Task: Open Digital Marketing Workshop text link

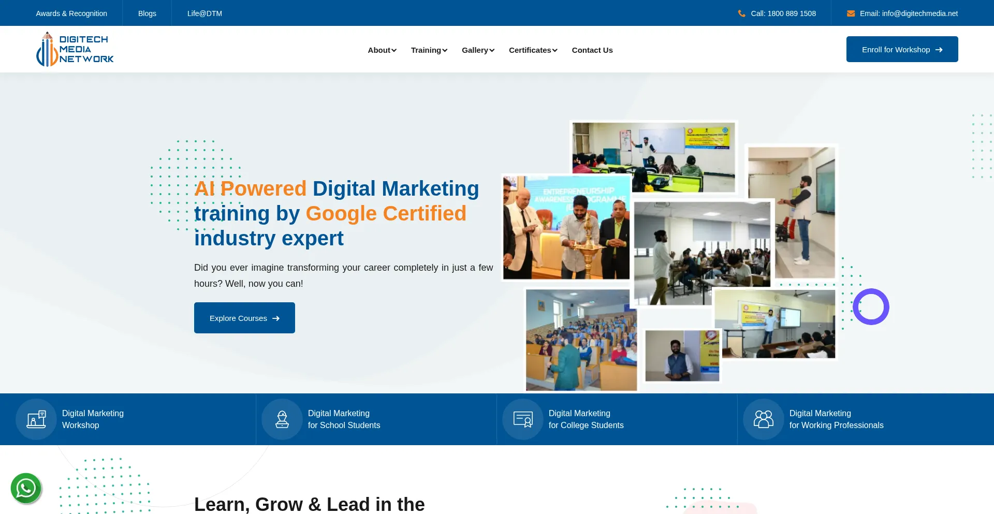Action: 93,419
